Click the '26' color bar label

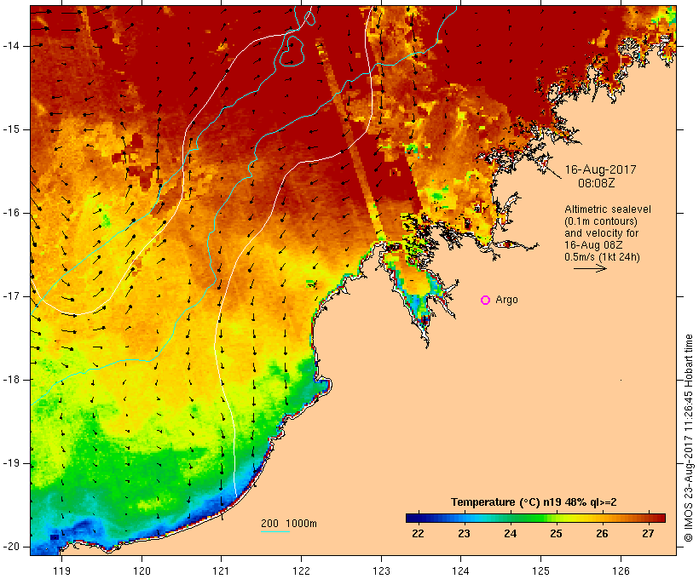[x=602, y=534]
